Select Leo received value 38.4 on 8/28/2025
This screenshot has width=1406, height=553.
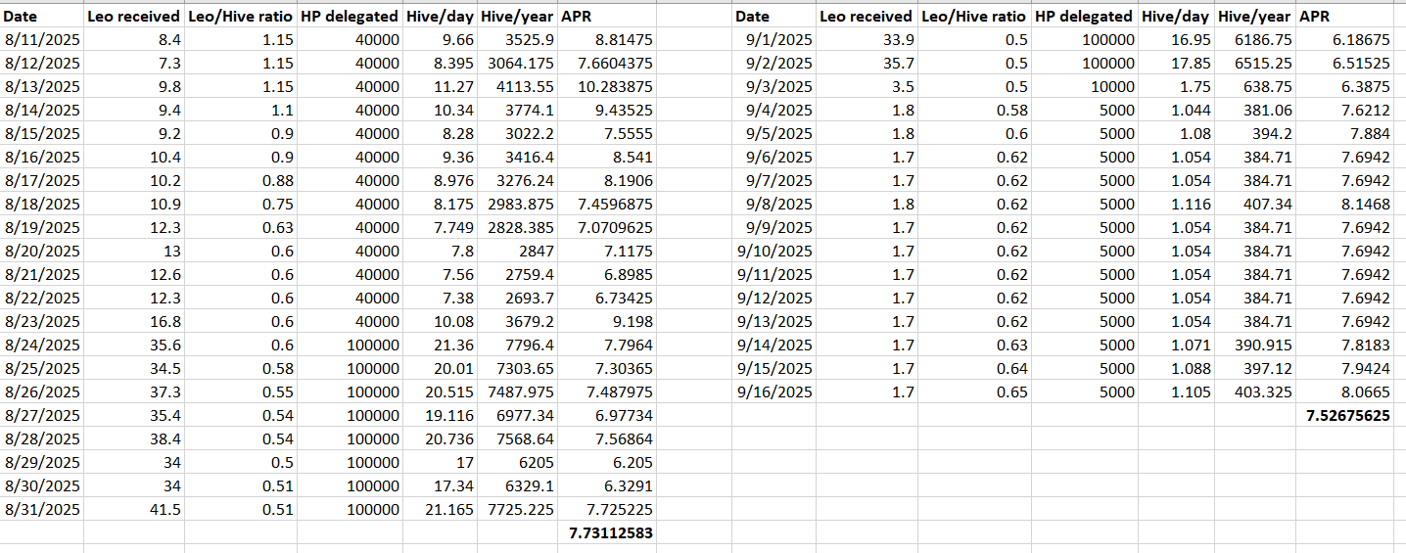134,439
